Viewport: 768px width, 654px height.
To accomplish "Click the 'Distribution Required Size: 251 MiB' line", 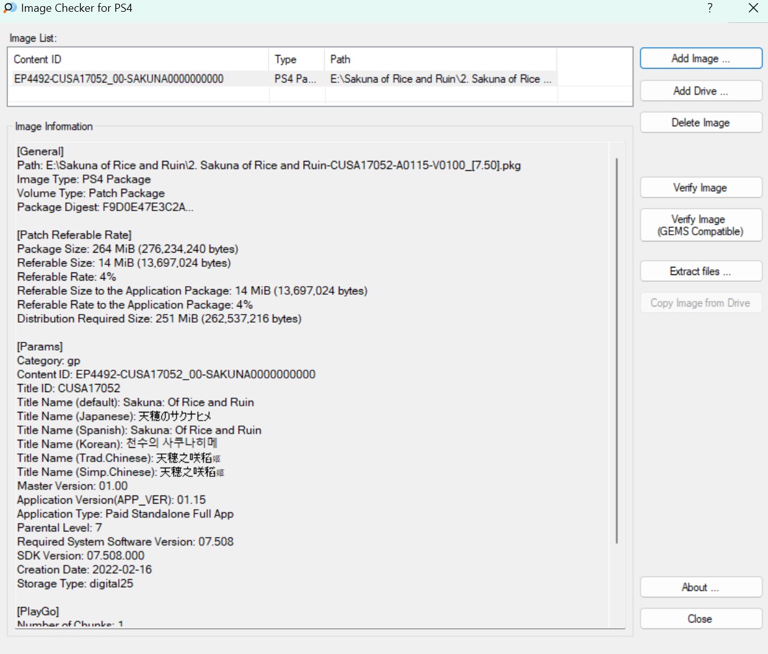I will tap(159, 318).
